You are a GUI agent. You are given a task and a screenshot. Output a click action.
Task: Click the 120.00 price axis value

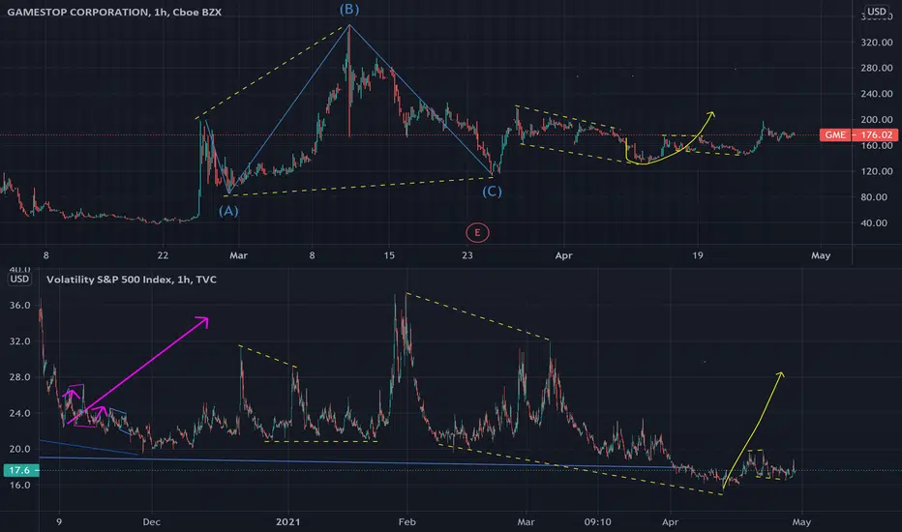point(877,171)
